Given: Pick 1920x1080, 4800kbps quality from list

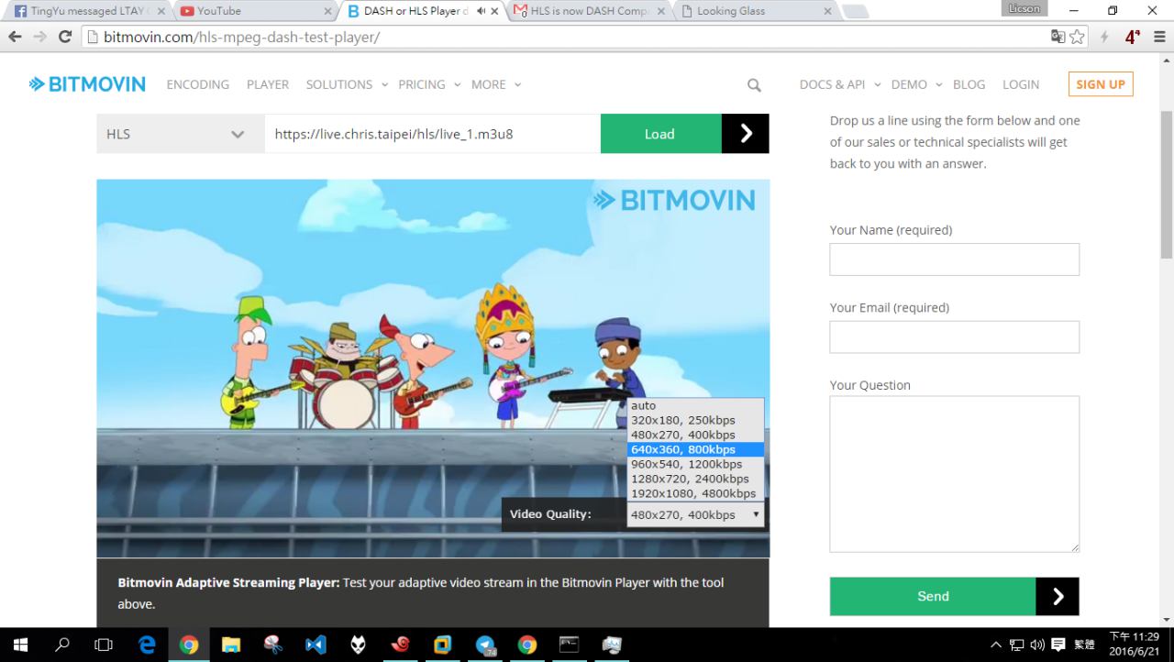Looking at the screenshot, I should (693, 493).
